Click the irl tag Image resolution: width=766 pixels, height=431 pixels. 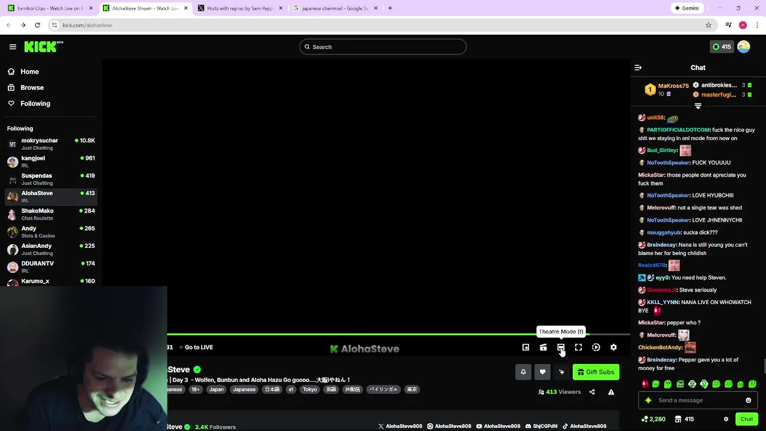tap(291, 390)
